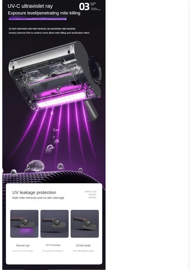Click the "UV shutdown work" caption
The height and width of the screenshot is (270, 191).
pos(83,251)
